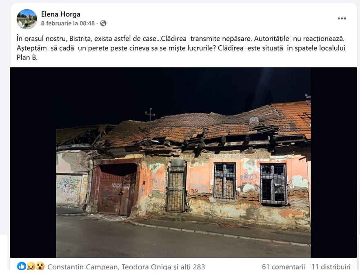The width and height of the screenshot is (360, 276).
Task: Click the post text starting "În orașul nostru"
Action: (x=181, y=48)
